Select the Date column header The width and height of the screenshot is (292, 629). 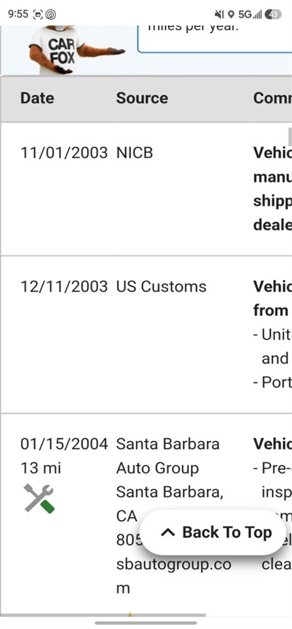point(37,98)
